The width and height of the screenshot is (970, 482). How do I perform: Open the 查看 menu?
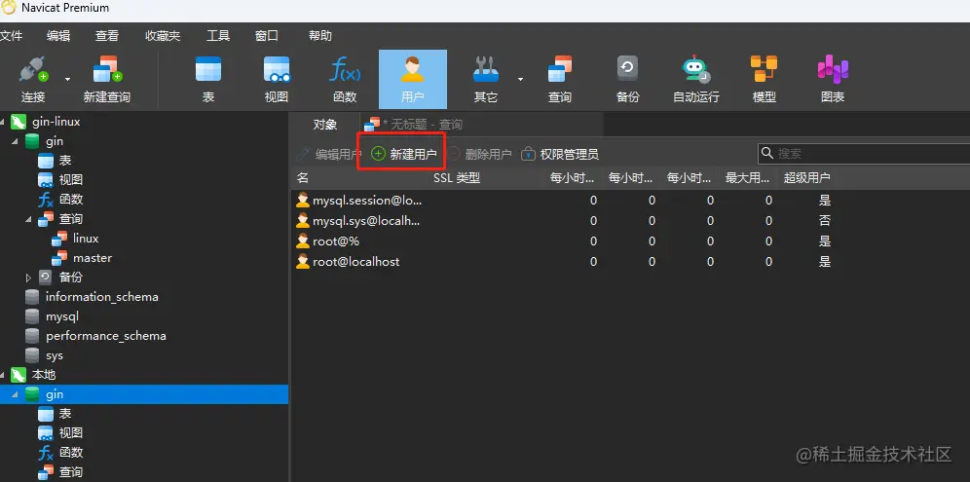point(107,36)
